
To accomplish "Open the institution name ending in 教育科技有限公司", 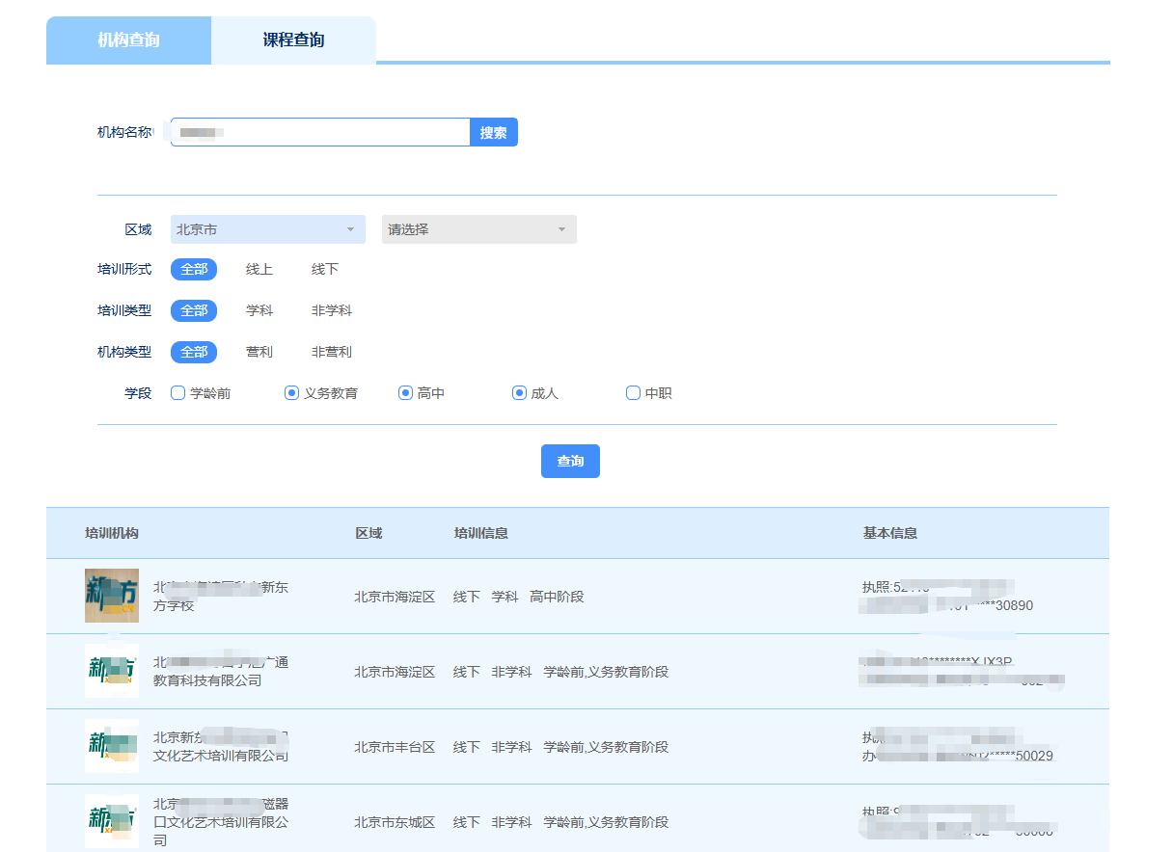I will point(221,672).
